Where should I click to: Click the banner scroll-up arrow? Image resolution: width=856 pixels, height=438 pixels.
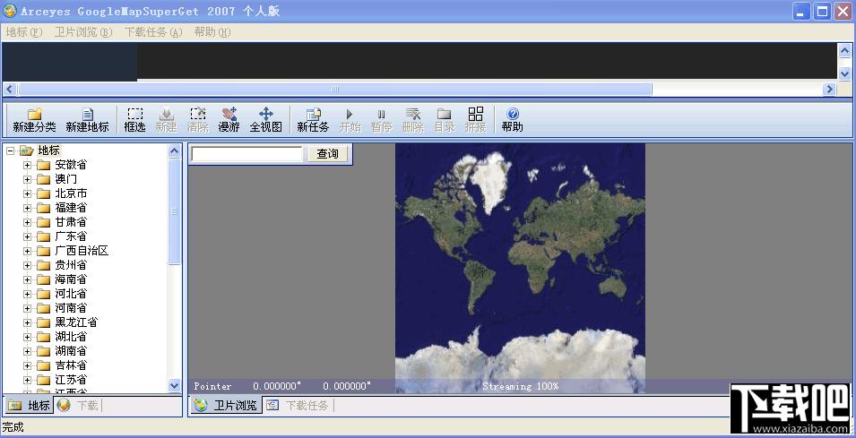845,50
